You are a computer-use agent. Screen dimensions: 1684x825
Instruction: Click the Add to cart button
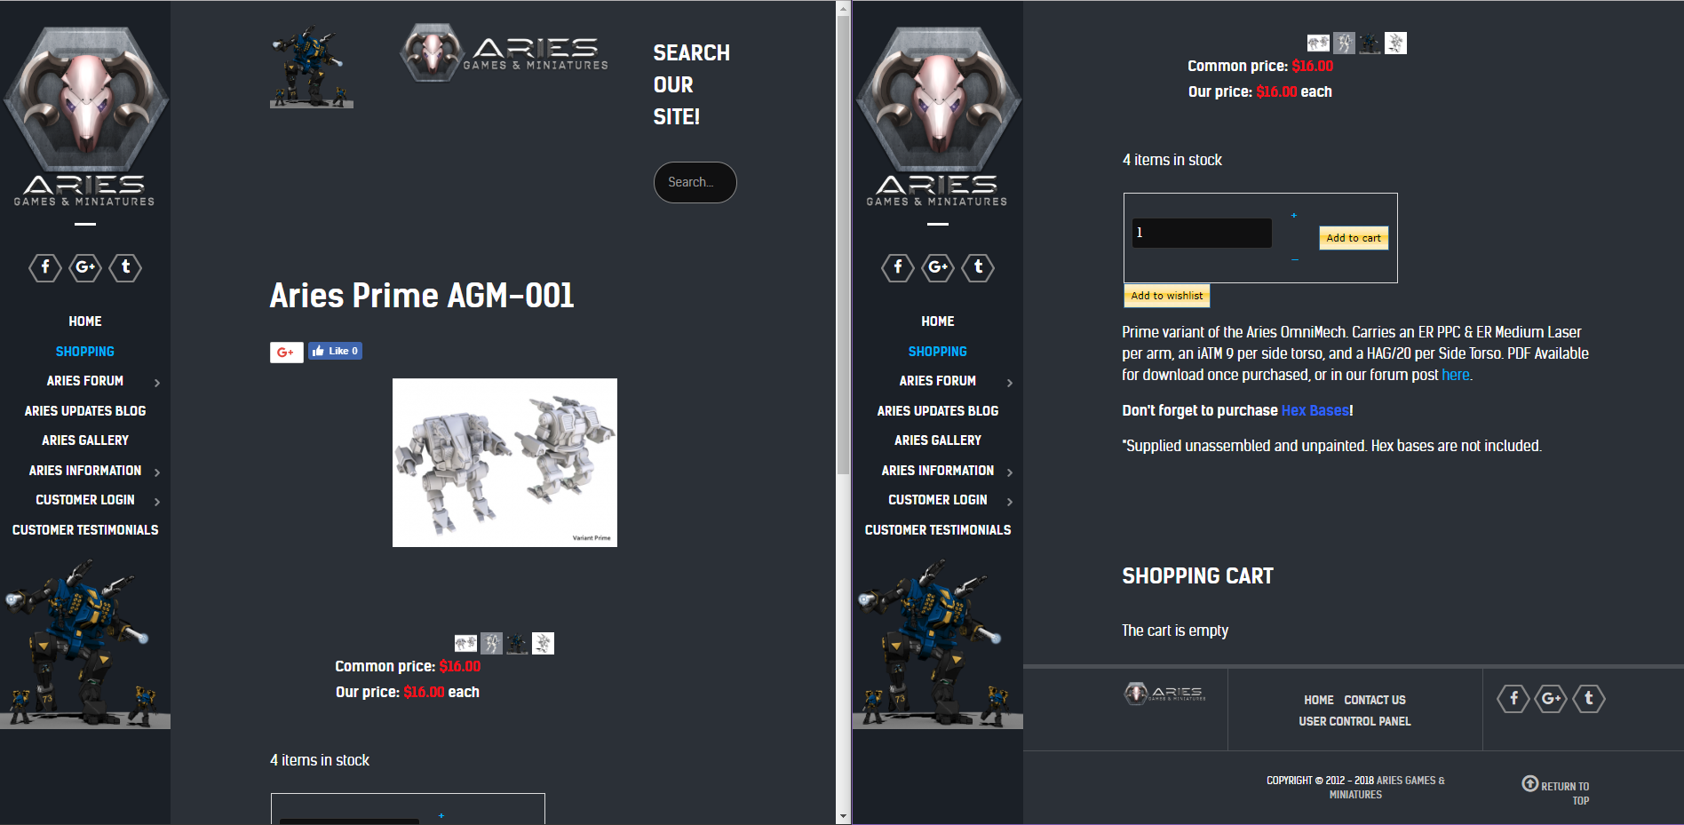point(1354,238)
